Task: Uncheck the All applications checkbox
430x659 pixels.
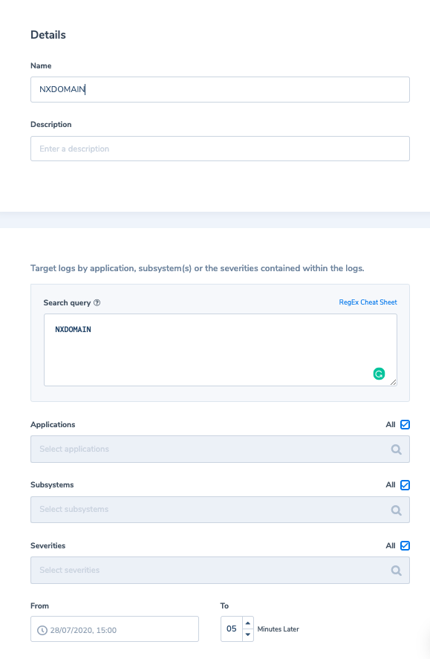Action: coord(405,424)
